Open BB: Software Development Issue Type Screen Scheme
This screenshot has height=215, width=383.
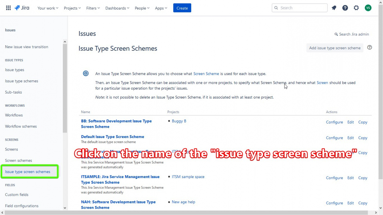(x=116, y=124)
